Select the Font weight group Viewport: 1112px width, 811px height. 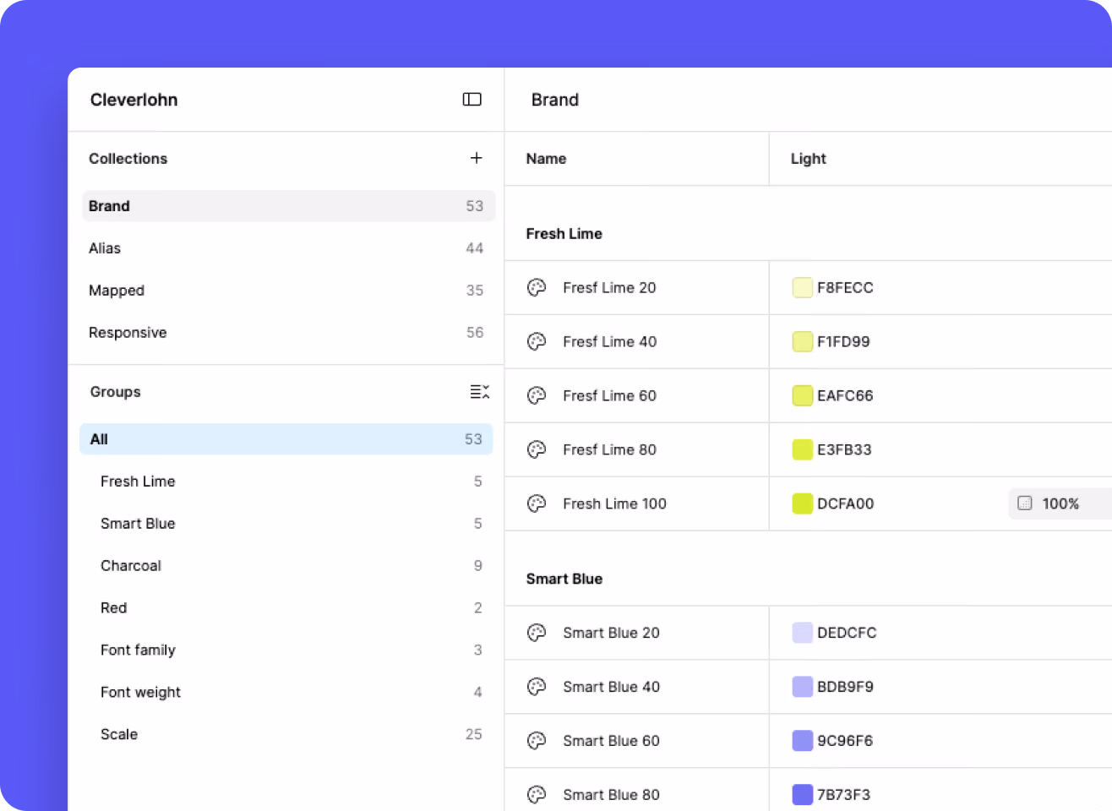(x=286, y=693)
